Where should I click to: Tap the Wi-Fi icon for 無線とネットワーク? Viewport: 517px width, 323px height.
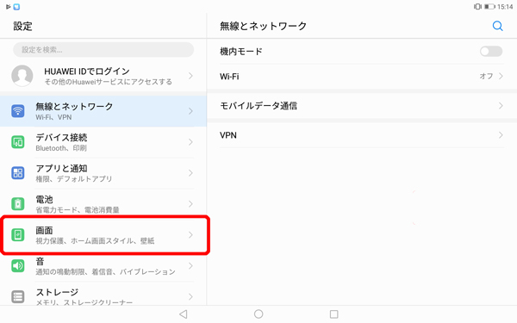point(18,111)
